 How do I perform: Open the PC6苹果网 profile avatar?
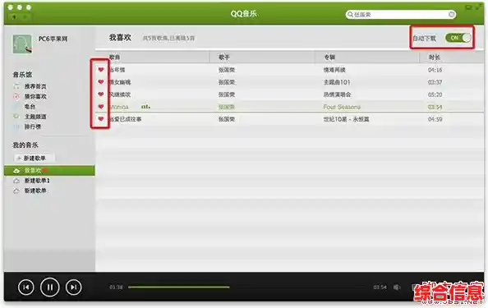point(22,44)
